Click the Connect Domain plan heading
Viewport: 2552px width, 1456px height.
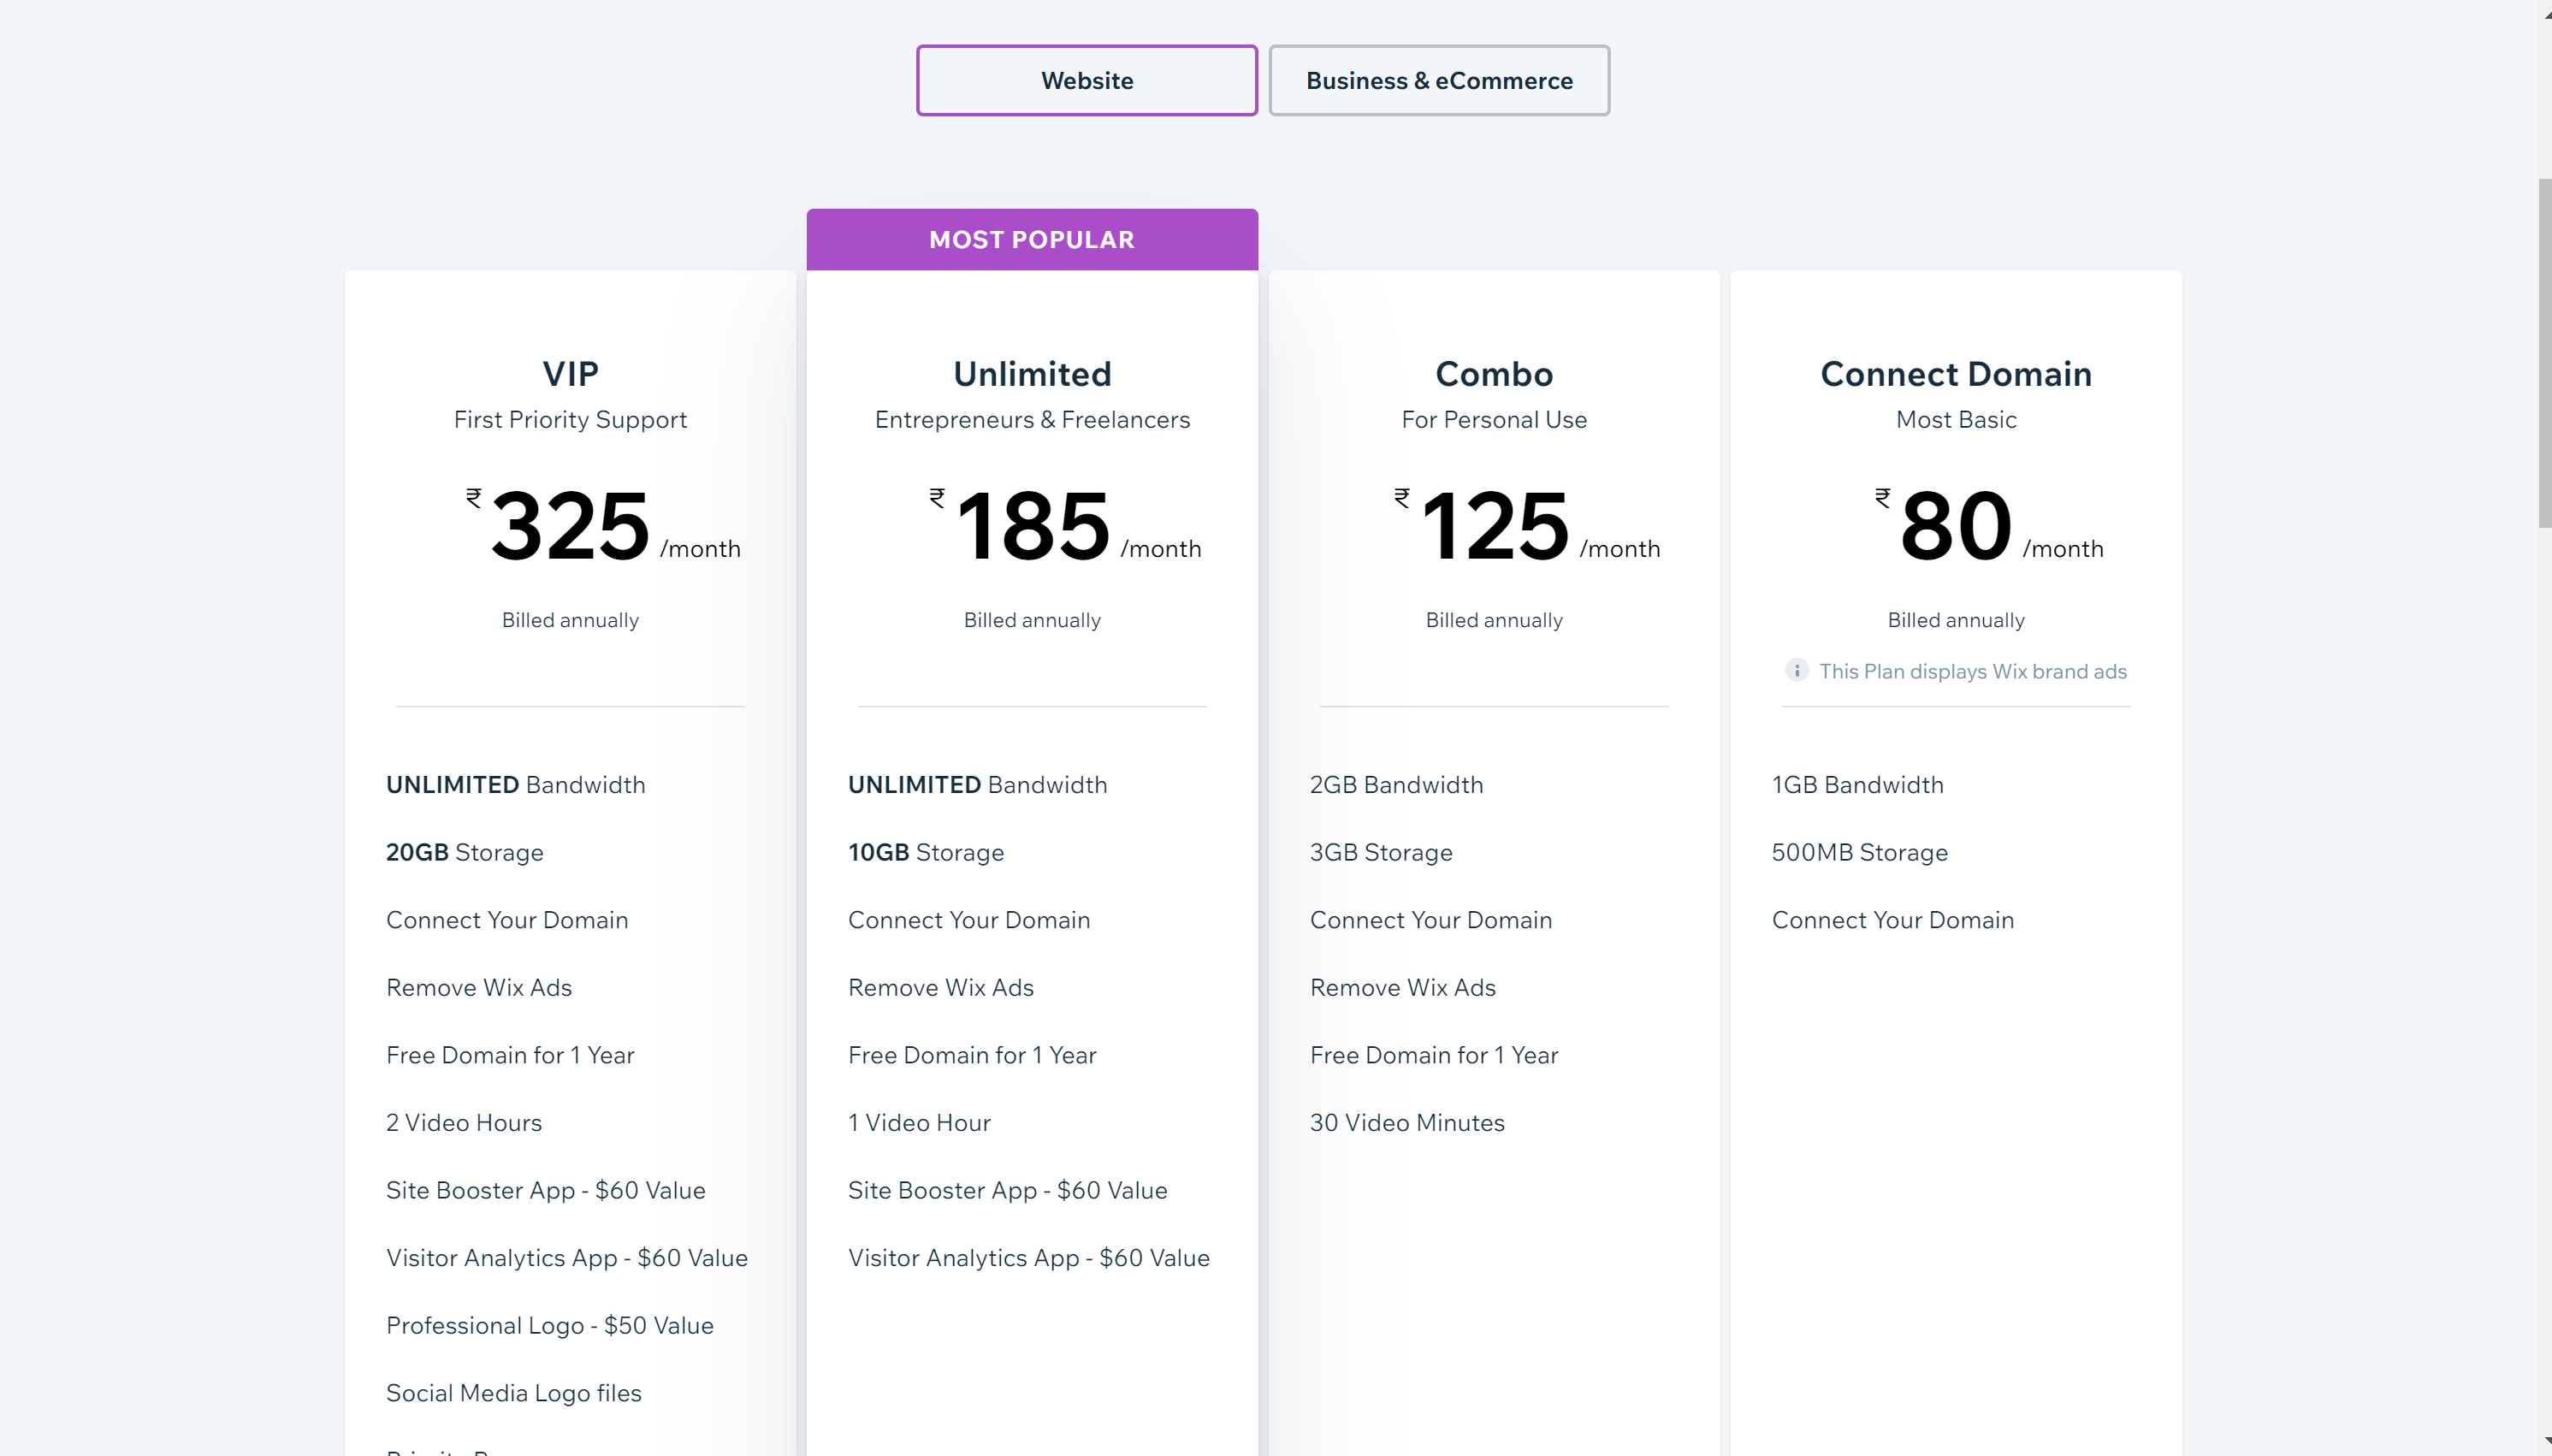click(1955, 374)
